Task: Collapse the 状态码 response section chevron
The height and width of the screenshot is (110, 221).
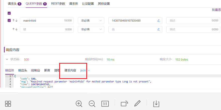Action: (x=7, y=59)
